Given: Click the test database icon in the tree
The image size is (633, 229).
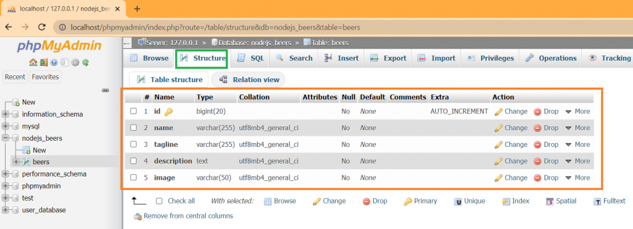Looking at the screenshot, I should [x=15, y=198].
